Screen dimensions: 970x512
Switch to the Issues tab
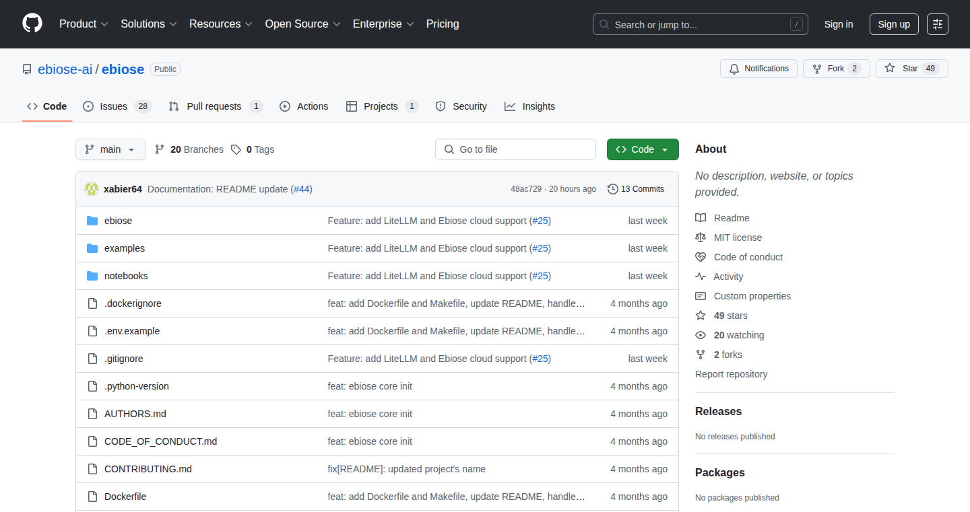(117, 106)
